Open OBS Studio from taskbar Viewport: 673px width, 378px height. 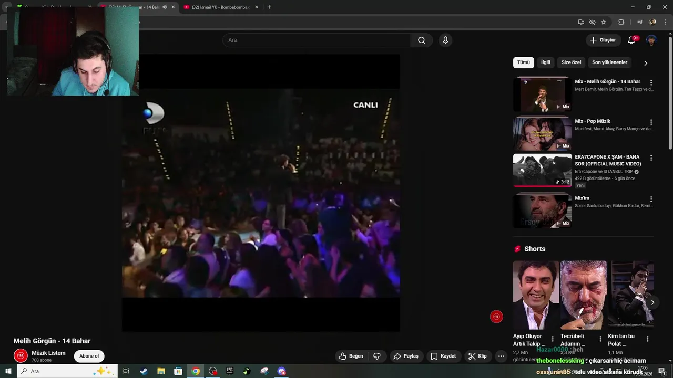(212, 371)
